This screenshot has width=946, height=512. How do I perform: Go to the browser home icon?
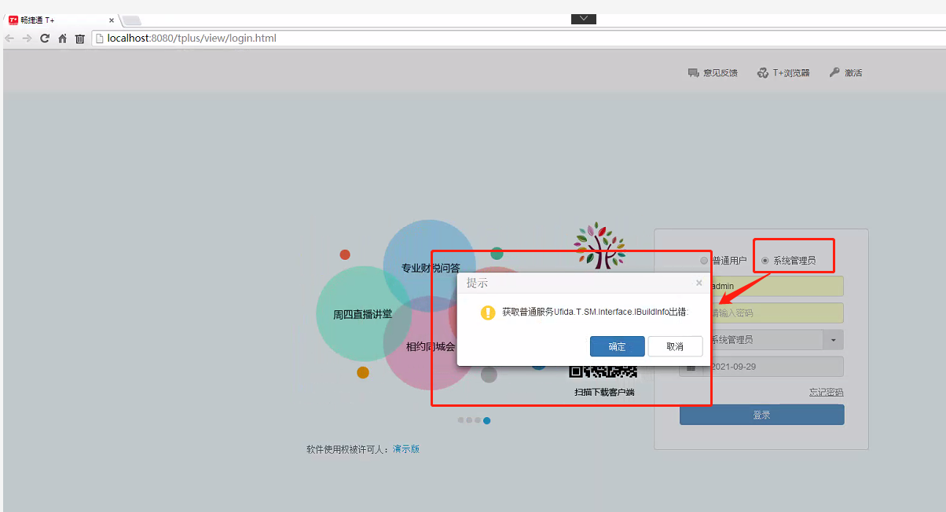click(x=62, y=38)
